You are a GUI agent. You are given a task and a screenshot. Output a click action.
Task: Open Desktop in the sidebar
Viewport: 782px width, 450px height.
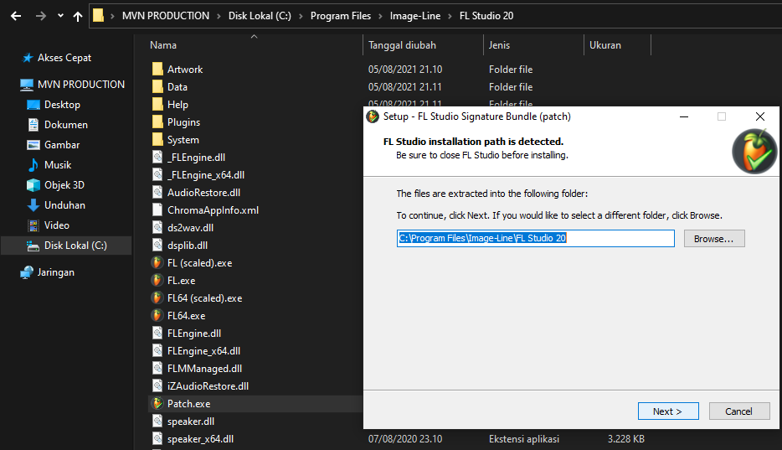[x=62, y=105]
